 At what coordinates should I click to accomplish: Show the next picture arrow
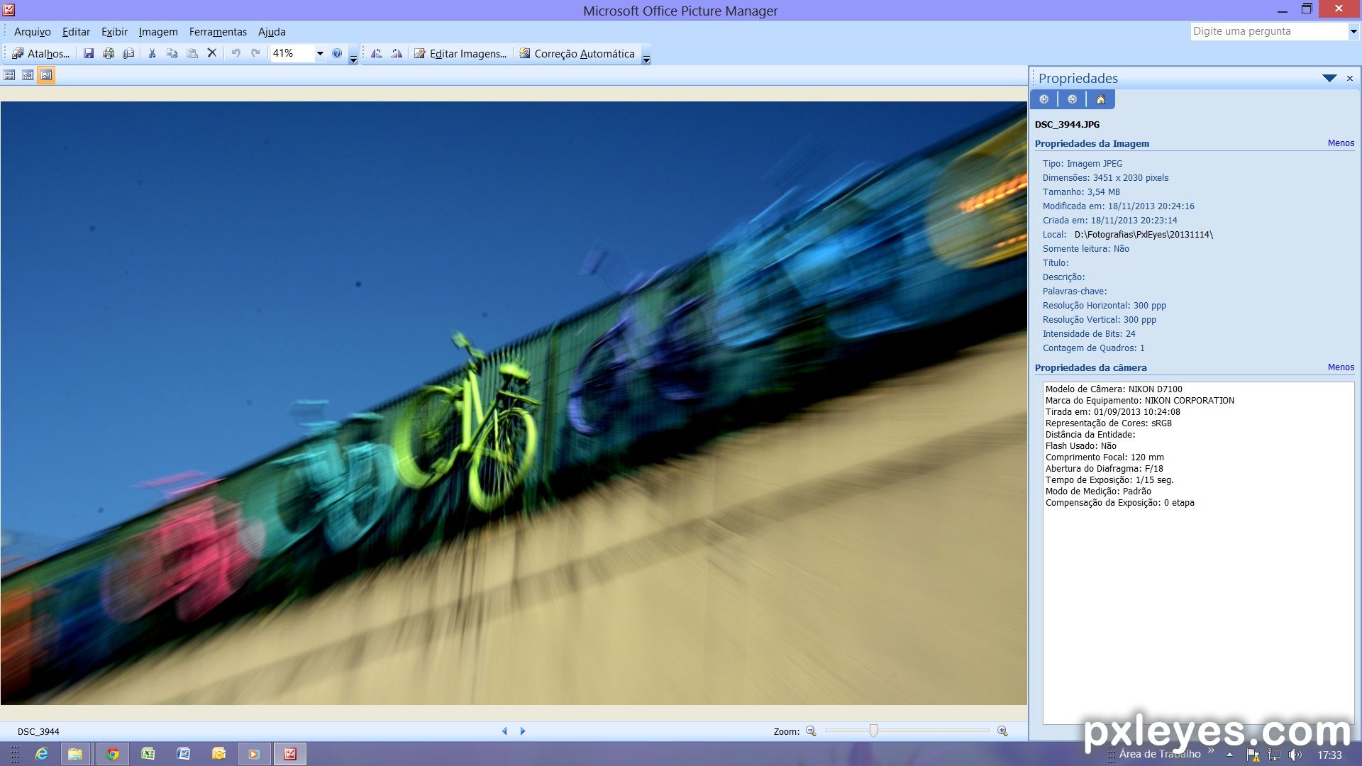[x=523, y=731]
